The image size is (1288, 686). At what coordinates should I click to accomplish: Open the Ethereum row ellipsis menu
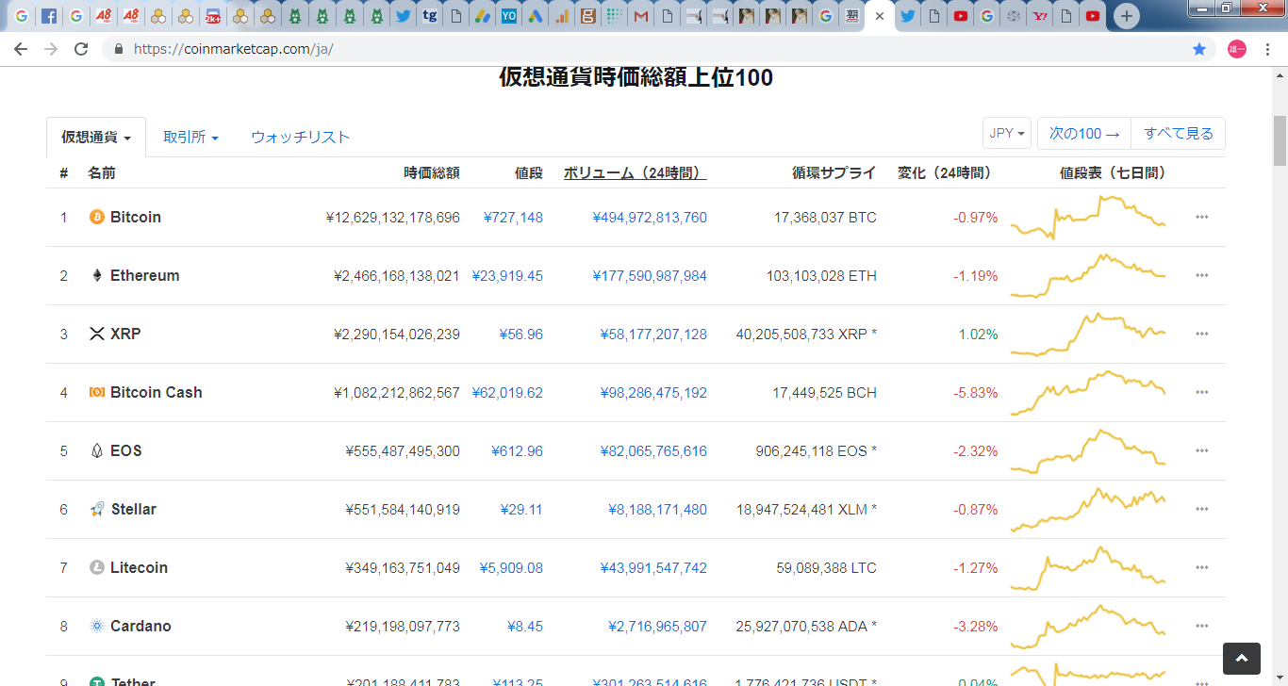tap(1201, 275)
